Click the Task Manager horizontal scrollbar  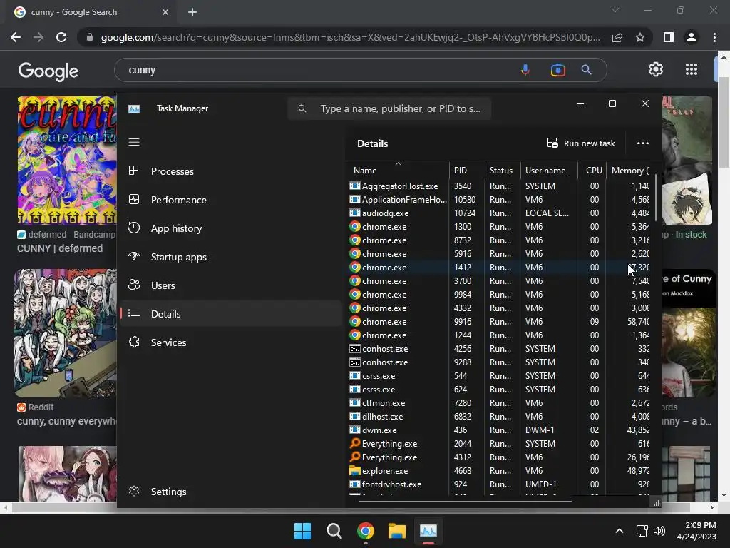coord(465,502)
